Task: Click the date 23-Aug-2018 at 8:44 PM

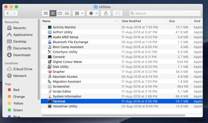Action: click(x=140, y=106)
